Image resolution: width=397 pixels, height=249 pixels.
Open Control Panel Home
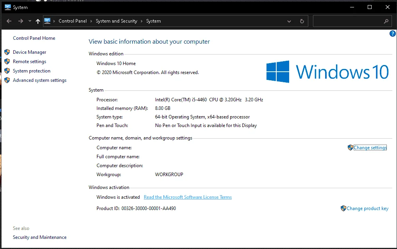[x=34, y=38]
